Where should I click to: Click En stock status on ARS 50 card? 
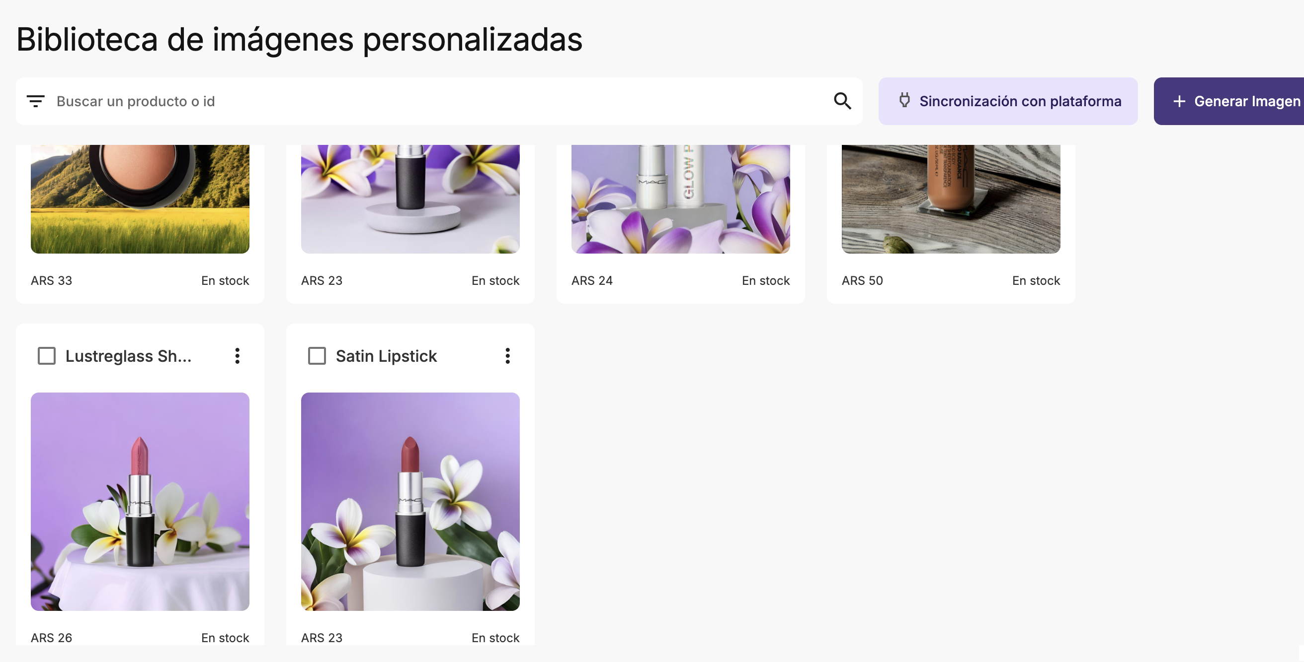click(x=1036, y=280)
